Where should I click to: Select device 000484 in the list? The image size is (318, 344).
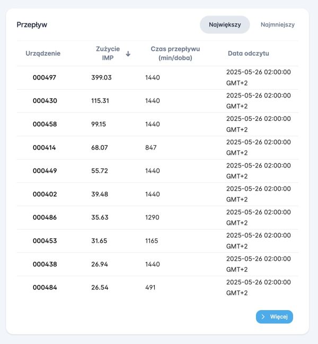pos(45,287)
